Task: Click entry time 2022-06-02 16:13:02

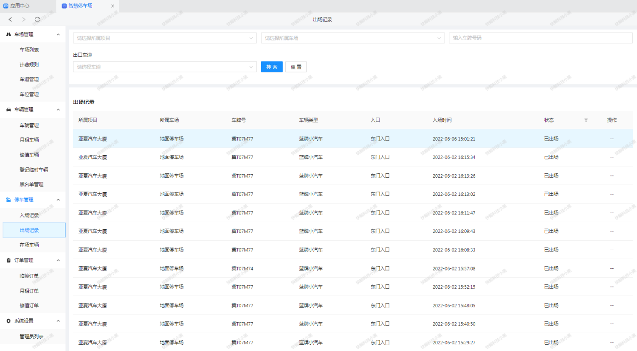Action: coord(454,194)
